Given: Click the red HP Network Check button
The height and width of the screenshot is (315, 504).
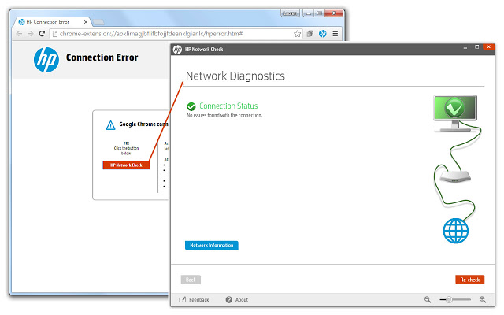Looking at the screenshot, I should pyautogui.click(x=126, y=165).
